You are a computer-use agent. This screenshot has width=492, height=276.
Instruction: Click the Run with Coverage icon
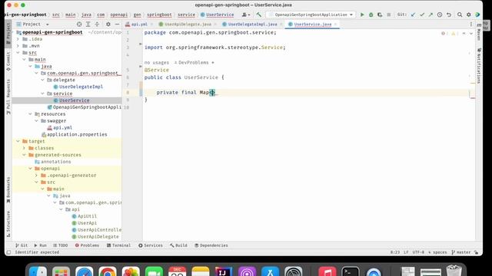click(380, 15)
